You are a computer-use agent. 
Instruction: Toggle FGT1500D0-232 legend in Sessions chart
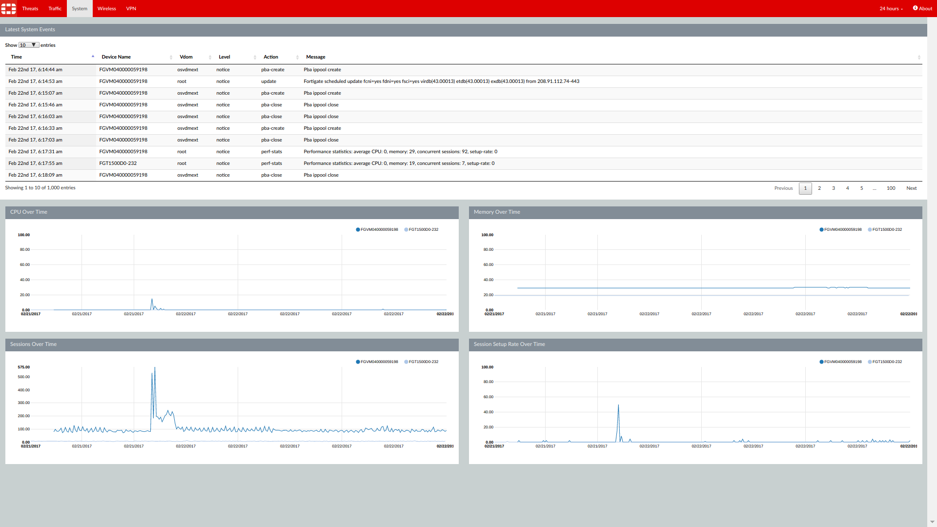pos(421,362)
